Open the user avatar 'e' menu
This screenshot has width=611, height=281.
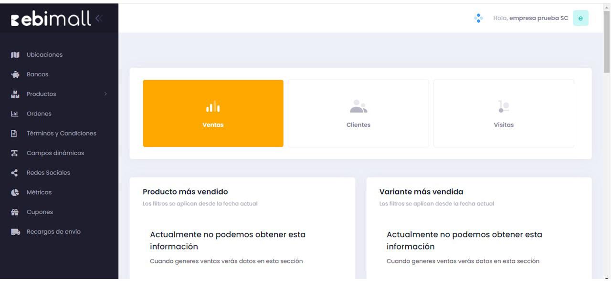coord(580,18)
